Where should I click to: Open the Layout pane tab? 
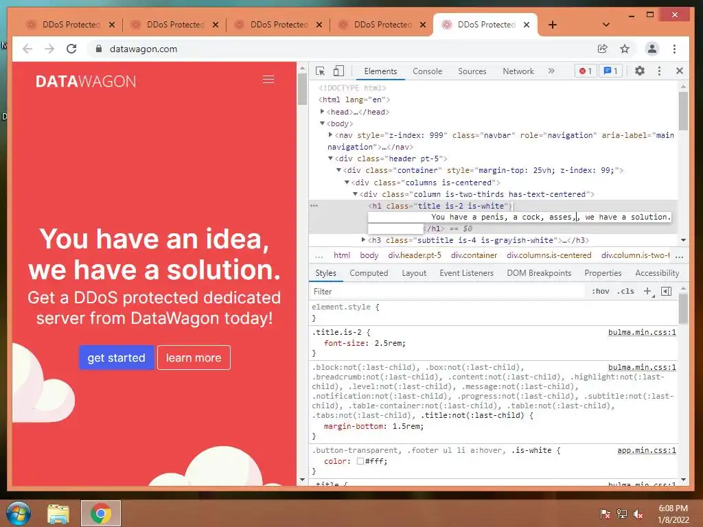click(414, 273)
